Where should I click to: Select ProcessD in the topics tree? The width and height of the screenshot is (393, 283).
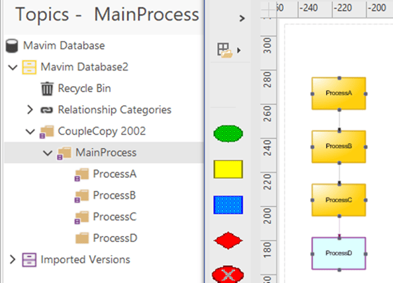[115, 238]
